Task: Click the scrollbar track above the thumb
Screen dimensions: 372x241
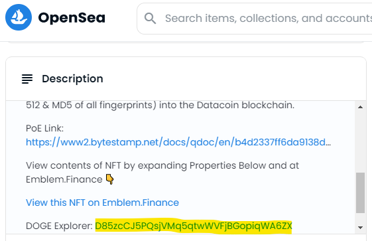Action: coord(360,141)
